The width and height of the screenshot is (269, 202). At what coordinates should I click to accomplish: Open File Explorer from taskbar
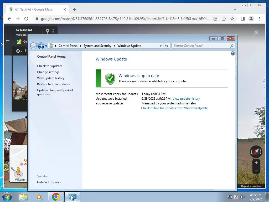coord(23,197)
